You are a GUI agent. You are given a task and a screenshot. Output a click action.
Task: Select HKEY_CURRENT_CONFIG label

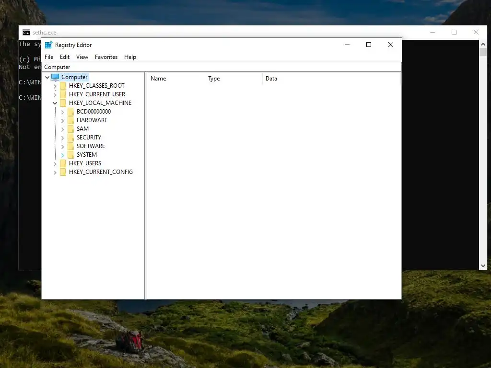[x=101, y=172]
